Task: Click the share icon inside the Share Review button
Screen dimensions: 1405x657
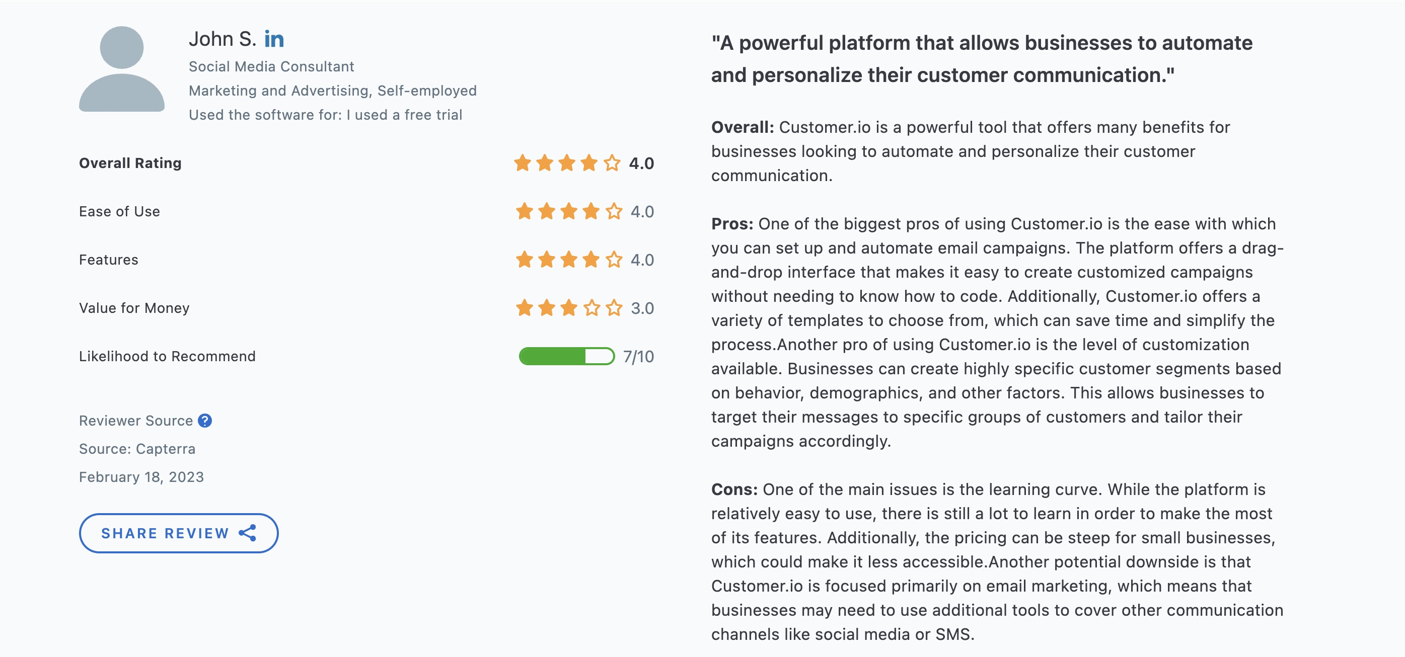Action: pyautogui.click(x=249, y=533)
